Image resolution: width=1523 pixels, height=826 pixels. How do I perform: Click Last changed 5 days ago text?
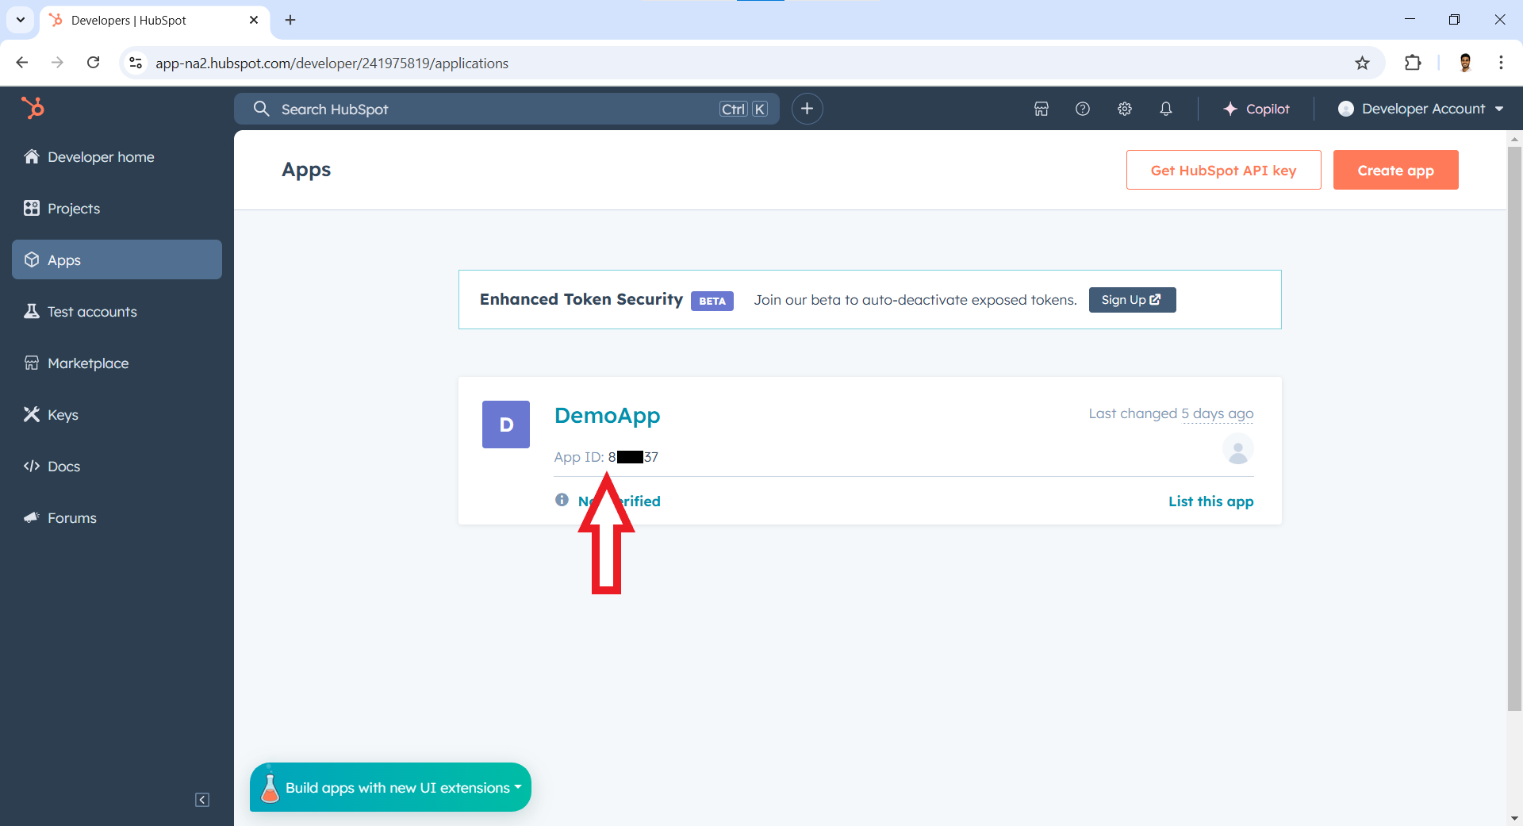tap(1171, 413)
